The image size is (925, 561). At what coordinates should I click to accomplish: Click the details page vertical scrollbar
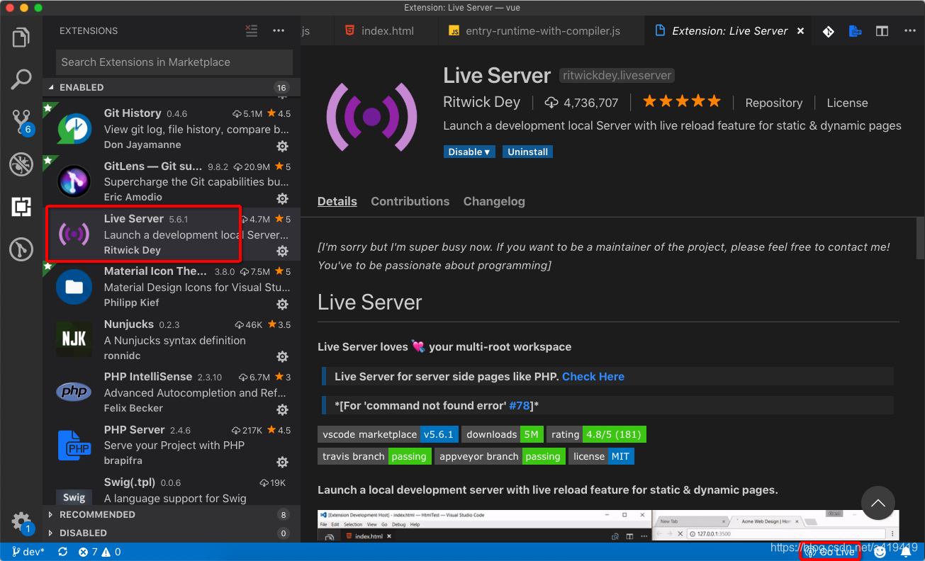920,238
